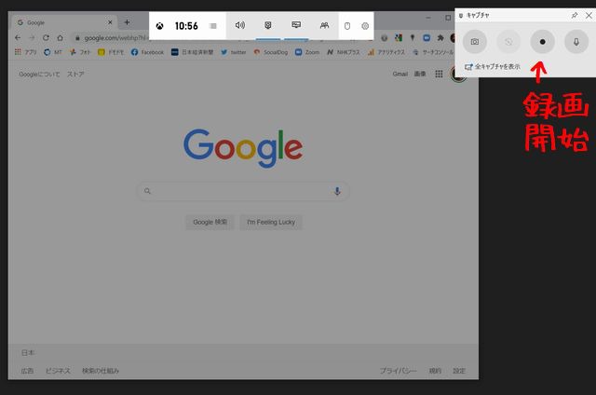596x395 pixels.
Task: Open the Chrome home page button
Action: pos(60,37)
